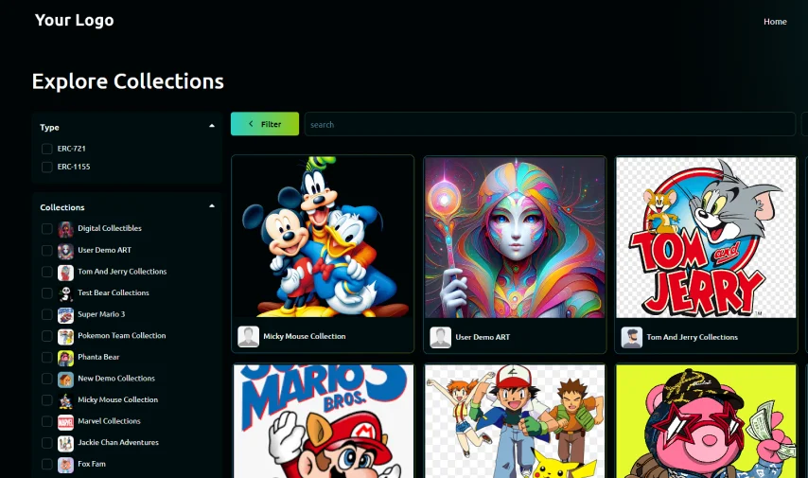
Task: Open the Micky Mouse Collection card image
Action: pyautogui.click(x=323, y=238)
